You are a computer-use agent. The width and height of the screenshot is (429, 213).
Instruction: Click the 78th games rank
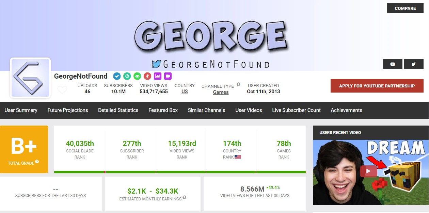tap(284, 144)
